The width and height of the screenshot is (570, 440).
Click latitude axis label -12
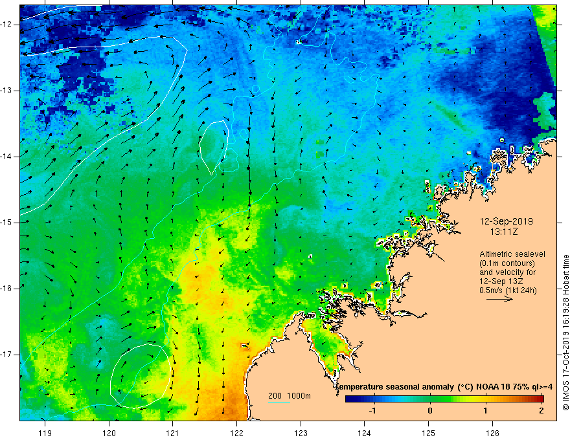[x=7, y=25]
